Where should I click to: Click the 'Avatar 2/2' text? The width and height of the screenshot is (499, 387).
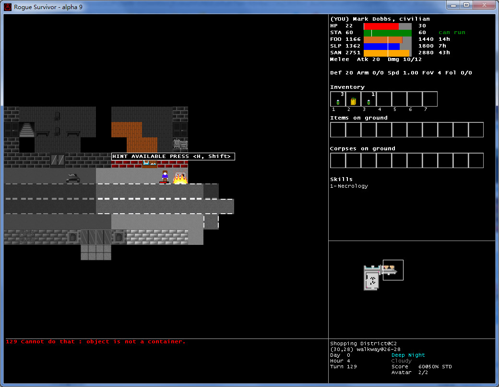coord(410,372)
